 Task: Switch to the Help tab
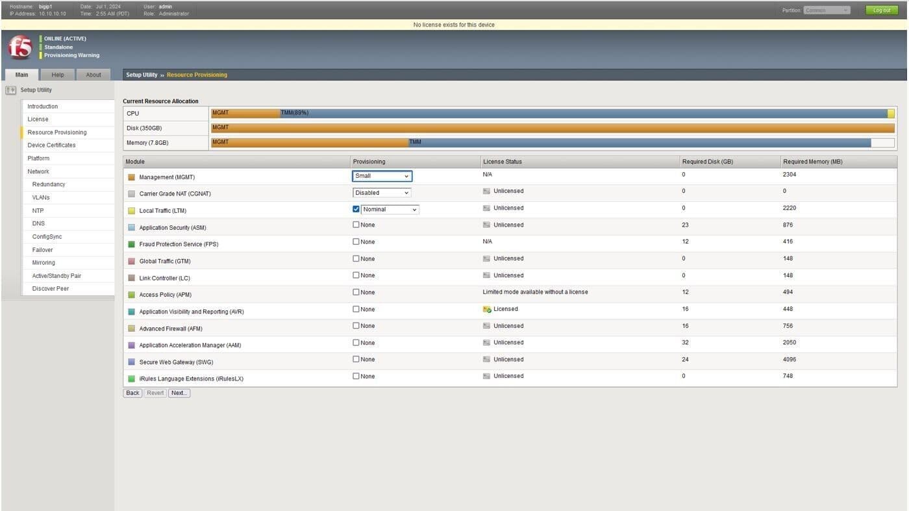pyautogui.click(x=57, y=74)
